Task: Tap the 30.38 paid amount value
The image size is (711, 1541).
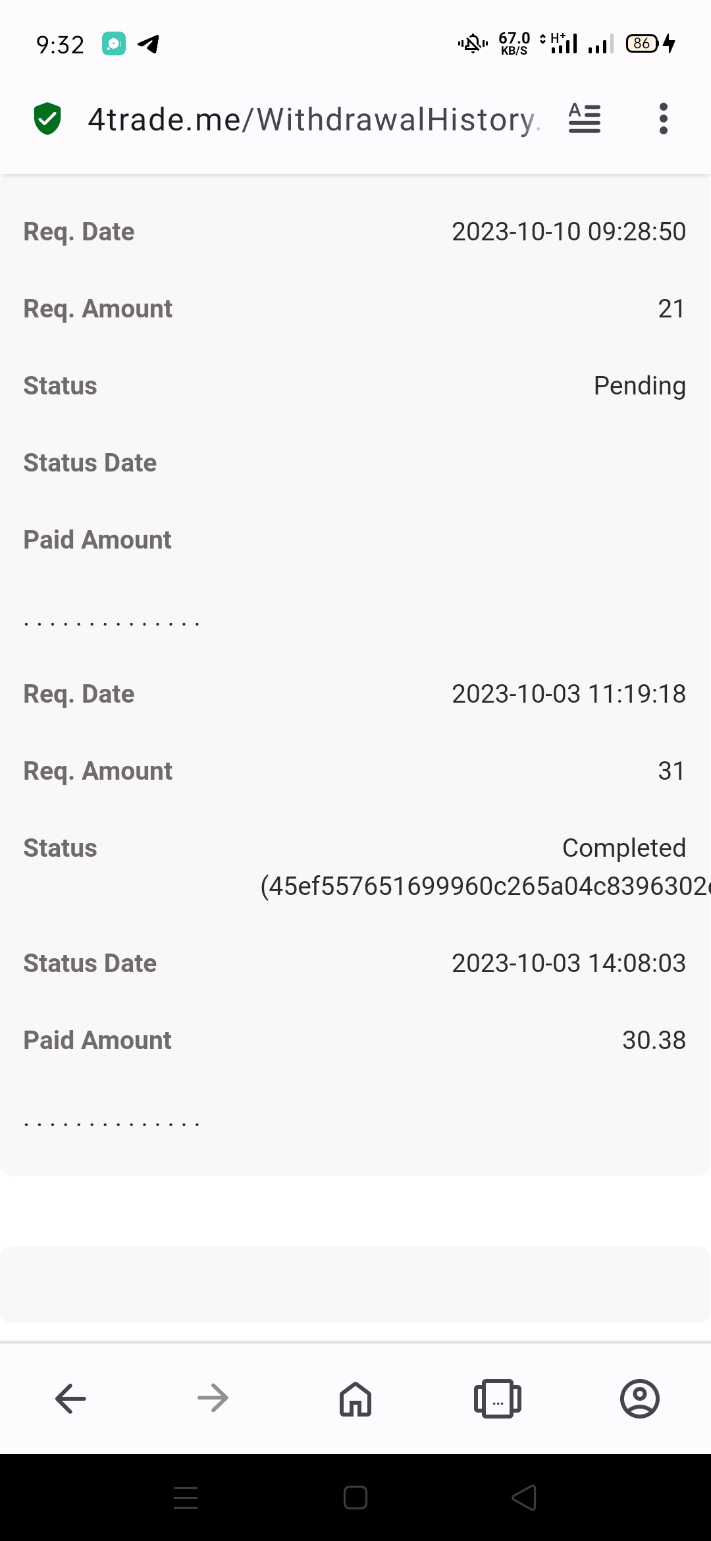Action: point(654,1041)
